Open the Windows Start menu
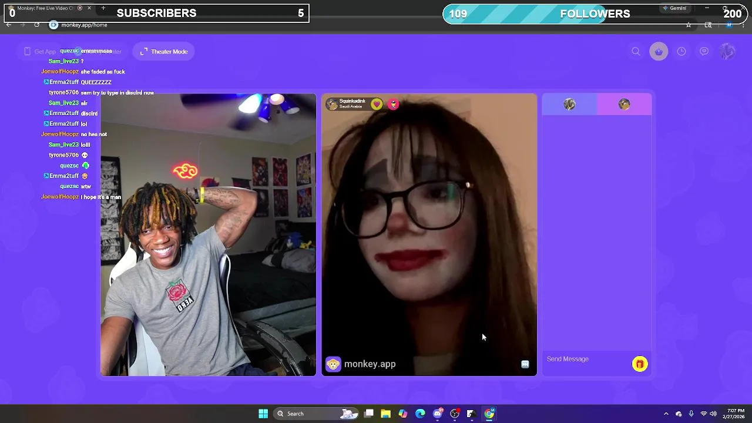Screen dimensions: 752x423 click(x=263, y=414)
